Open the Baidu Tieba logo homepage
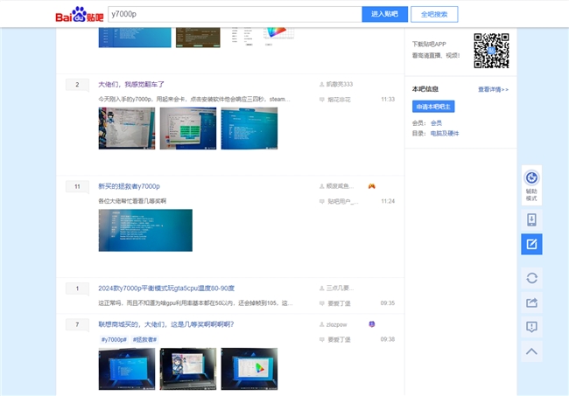 pyautogui.click(x=80, y=15)
